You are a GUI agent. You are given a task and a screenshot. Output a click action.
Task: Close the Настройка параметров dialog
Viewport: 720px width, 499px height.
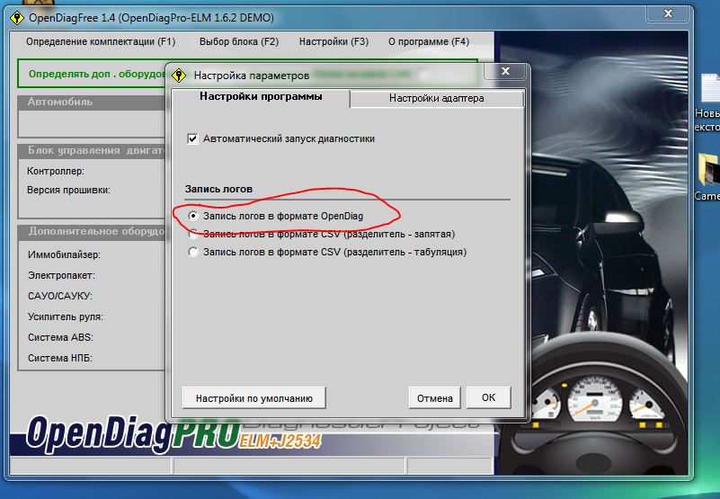tap(505, 71)
